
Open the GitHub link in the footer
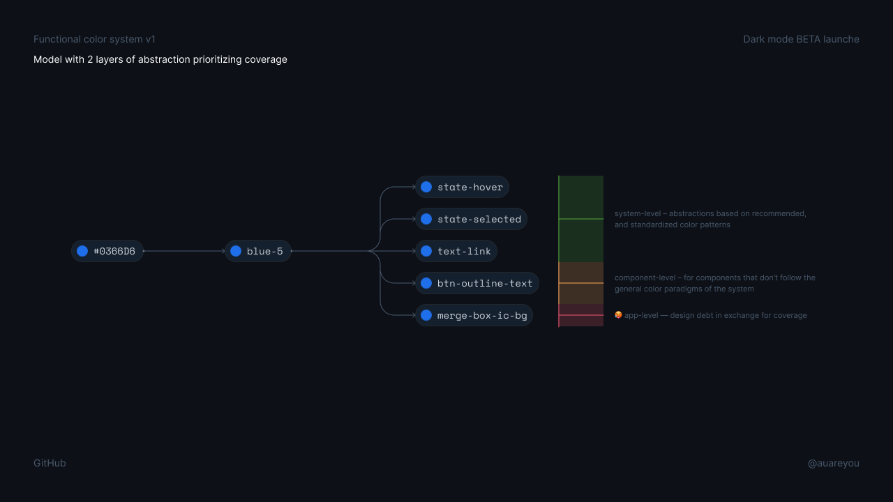tap(50, 463)
